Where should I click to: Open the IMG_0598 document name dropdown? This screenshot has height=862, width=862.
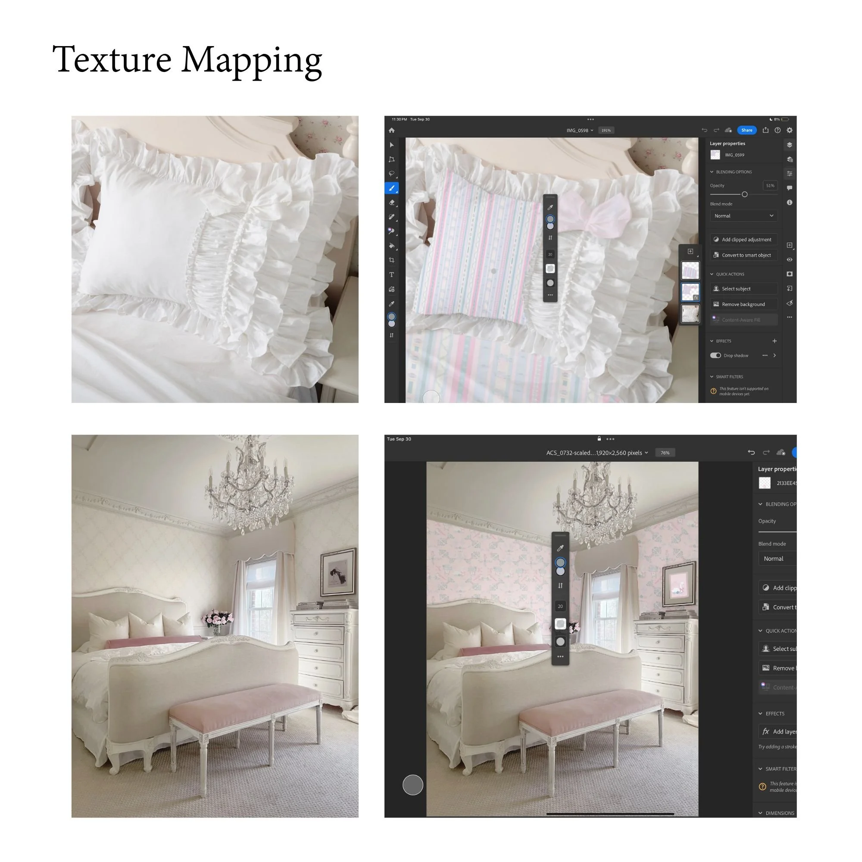pos(580,130)
